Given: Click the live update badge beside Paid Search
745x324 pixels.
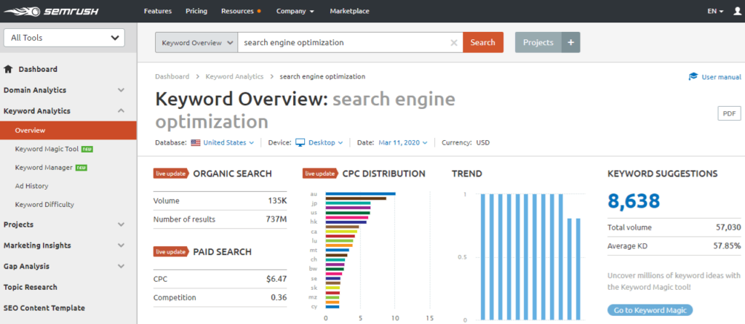Looking at the screenshot, I should point(171,251).
